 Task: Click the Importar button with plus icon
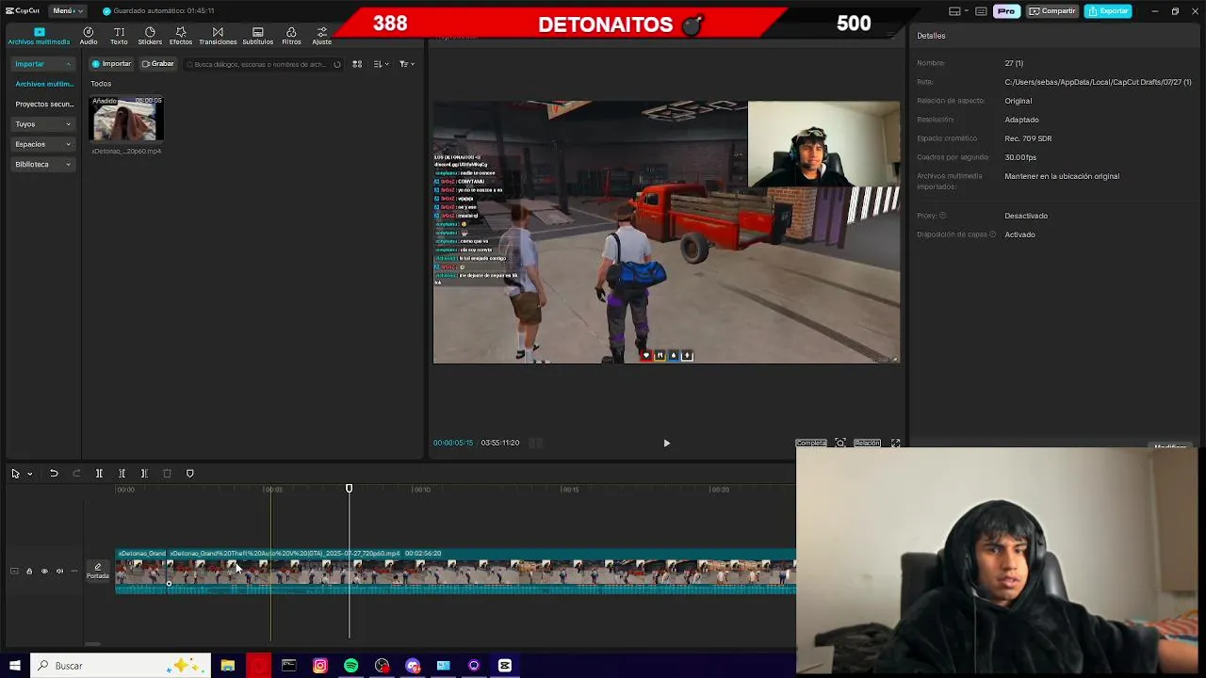[x=111, y=64]
